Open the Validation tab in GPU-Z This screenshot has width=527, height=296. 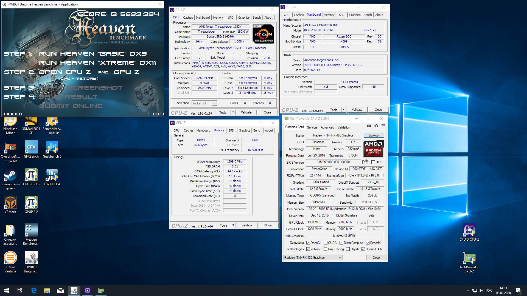coord(344,127)
